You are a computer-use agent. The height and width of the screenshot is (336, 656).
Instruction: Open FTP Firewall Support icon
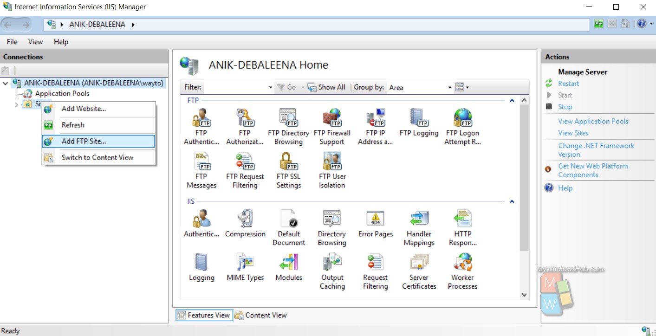pos(332,118)
